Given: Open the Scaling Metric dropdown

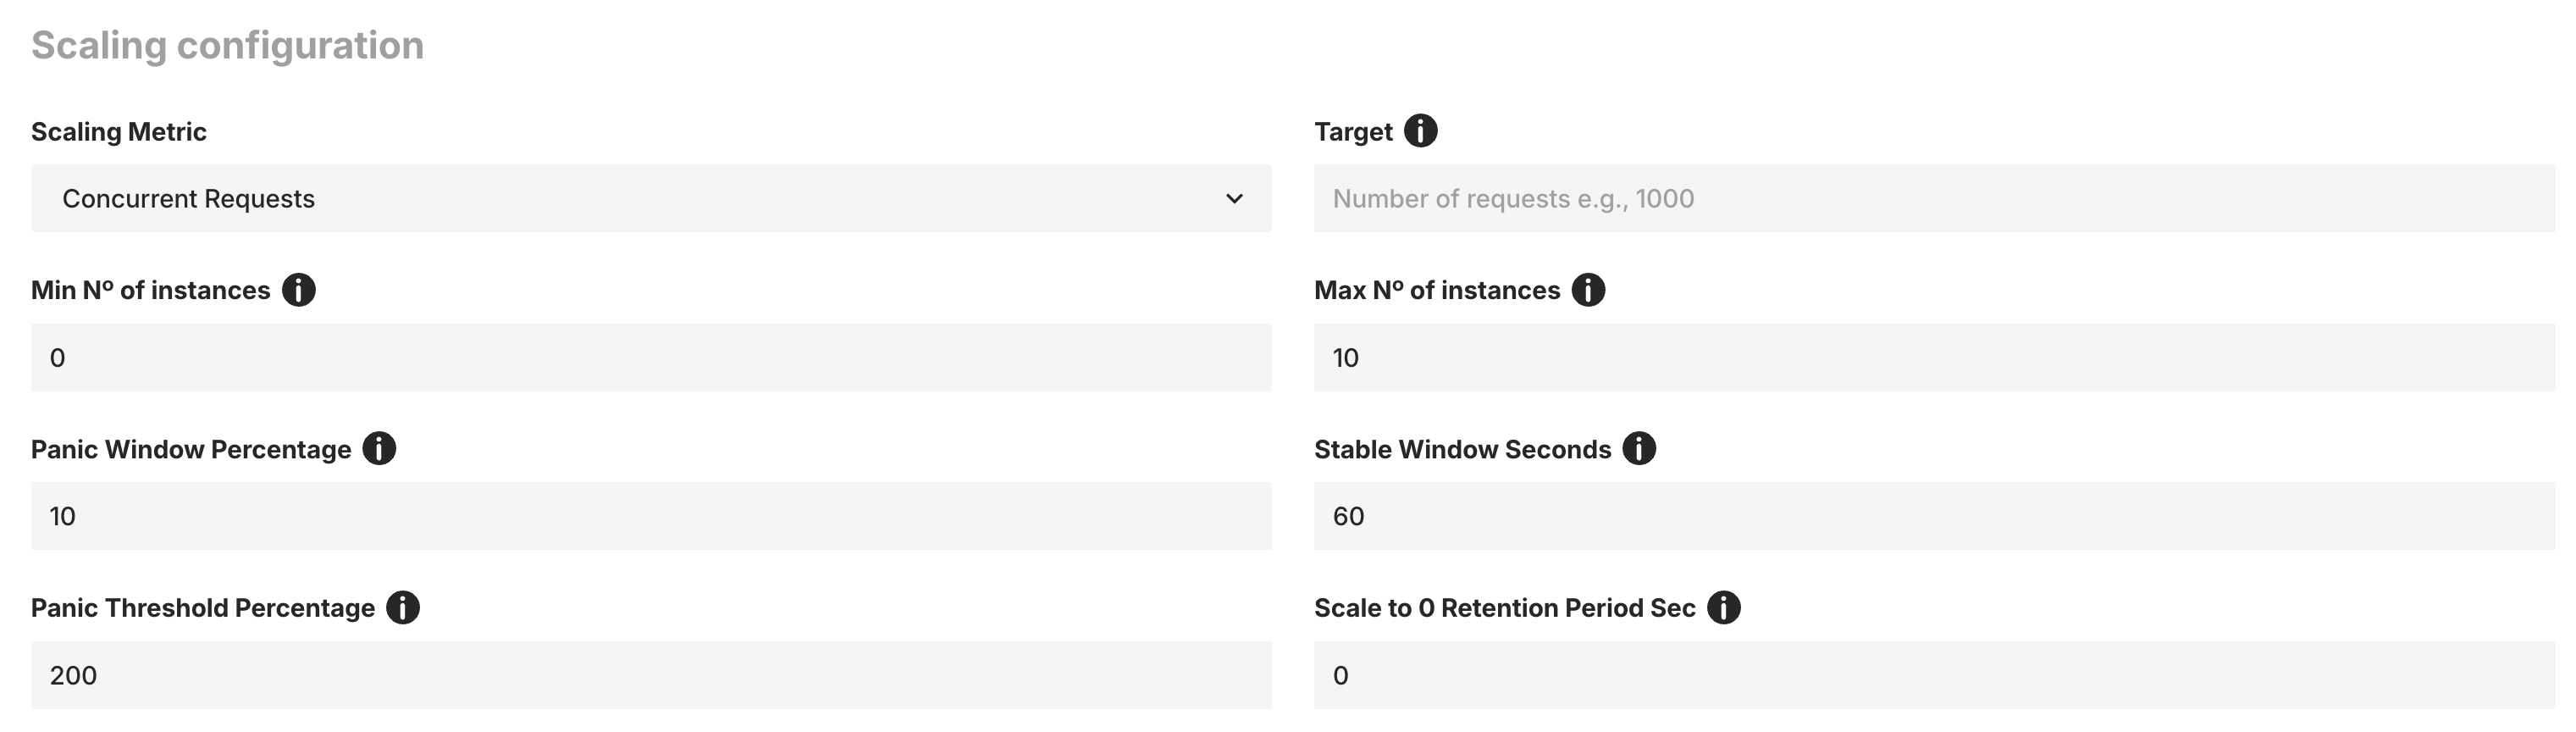Looking at the screenshot, I should click(x=650, y=198).
